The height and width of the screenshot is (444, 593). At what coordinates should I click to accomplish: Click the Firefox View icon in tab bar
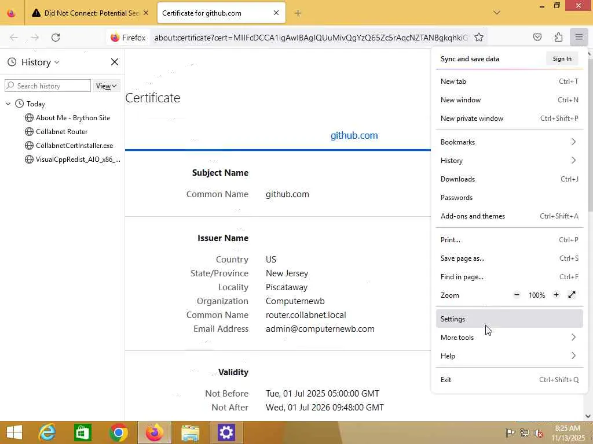pos(12,13)
